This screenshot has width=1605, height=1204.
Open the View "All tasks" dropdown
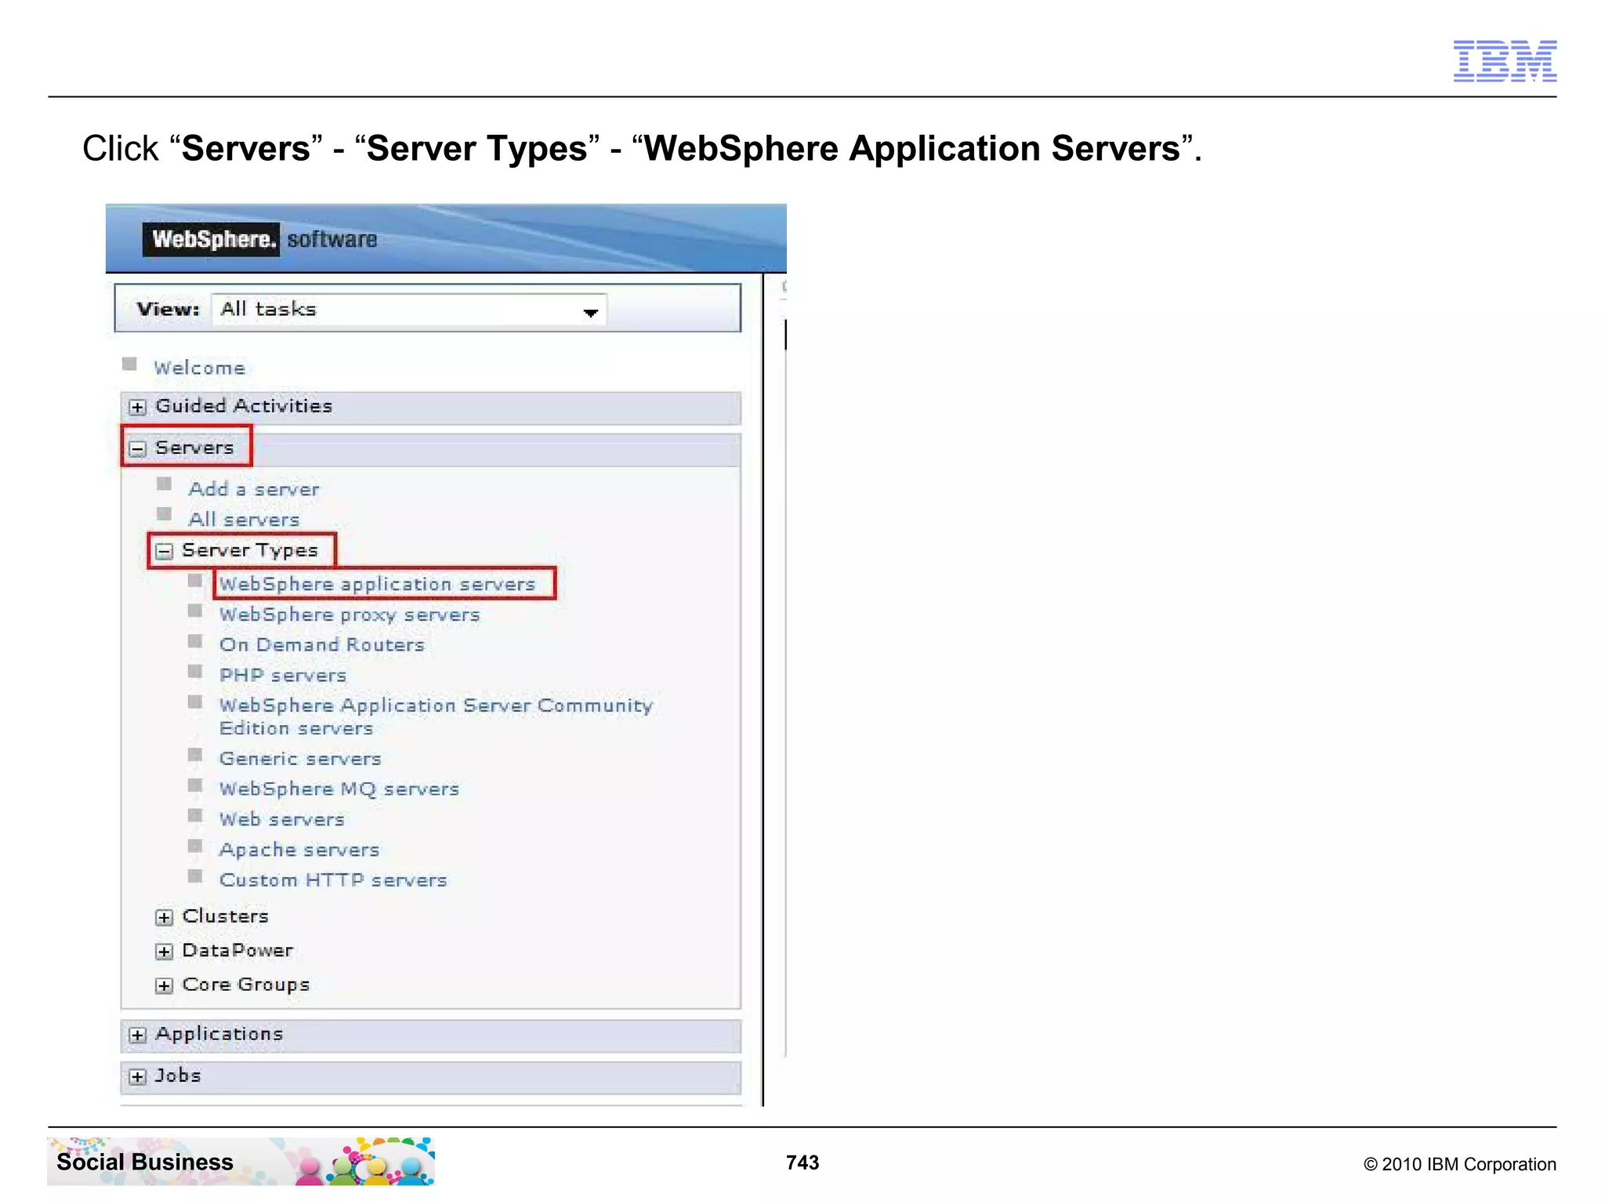point(409,310)
